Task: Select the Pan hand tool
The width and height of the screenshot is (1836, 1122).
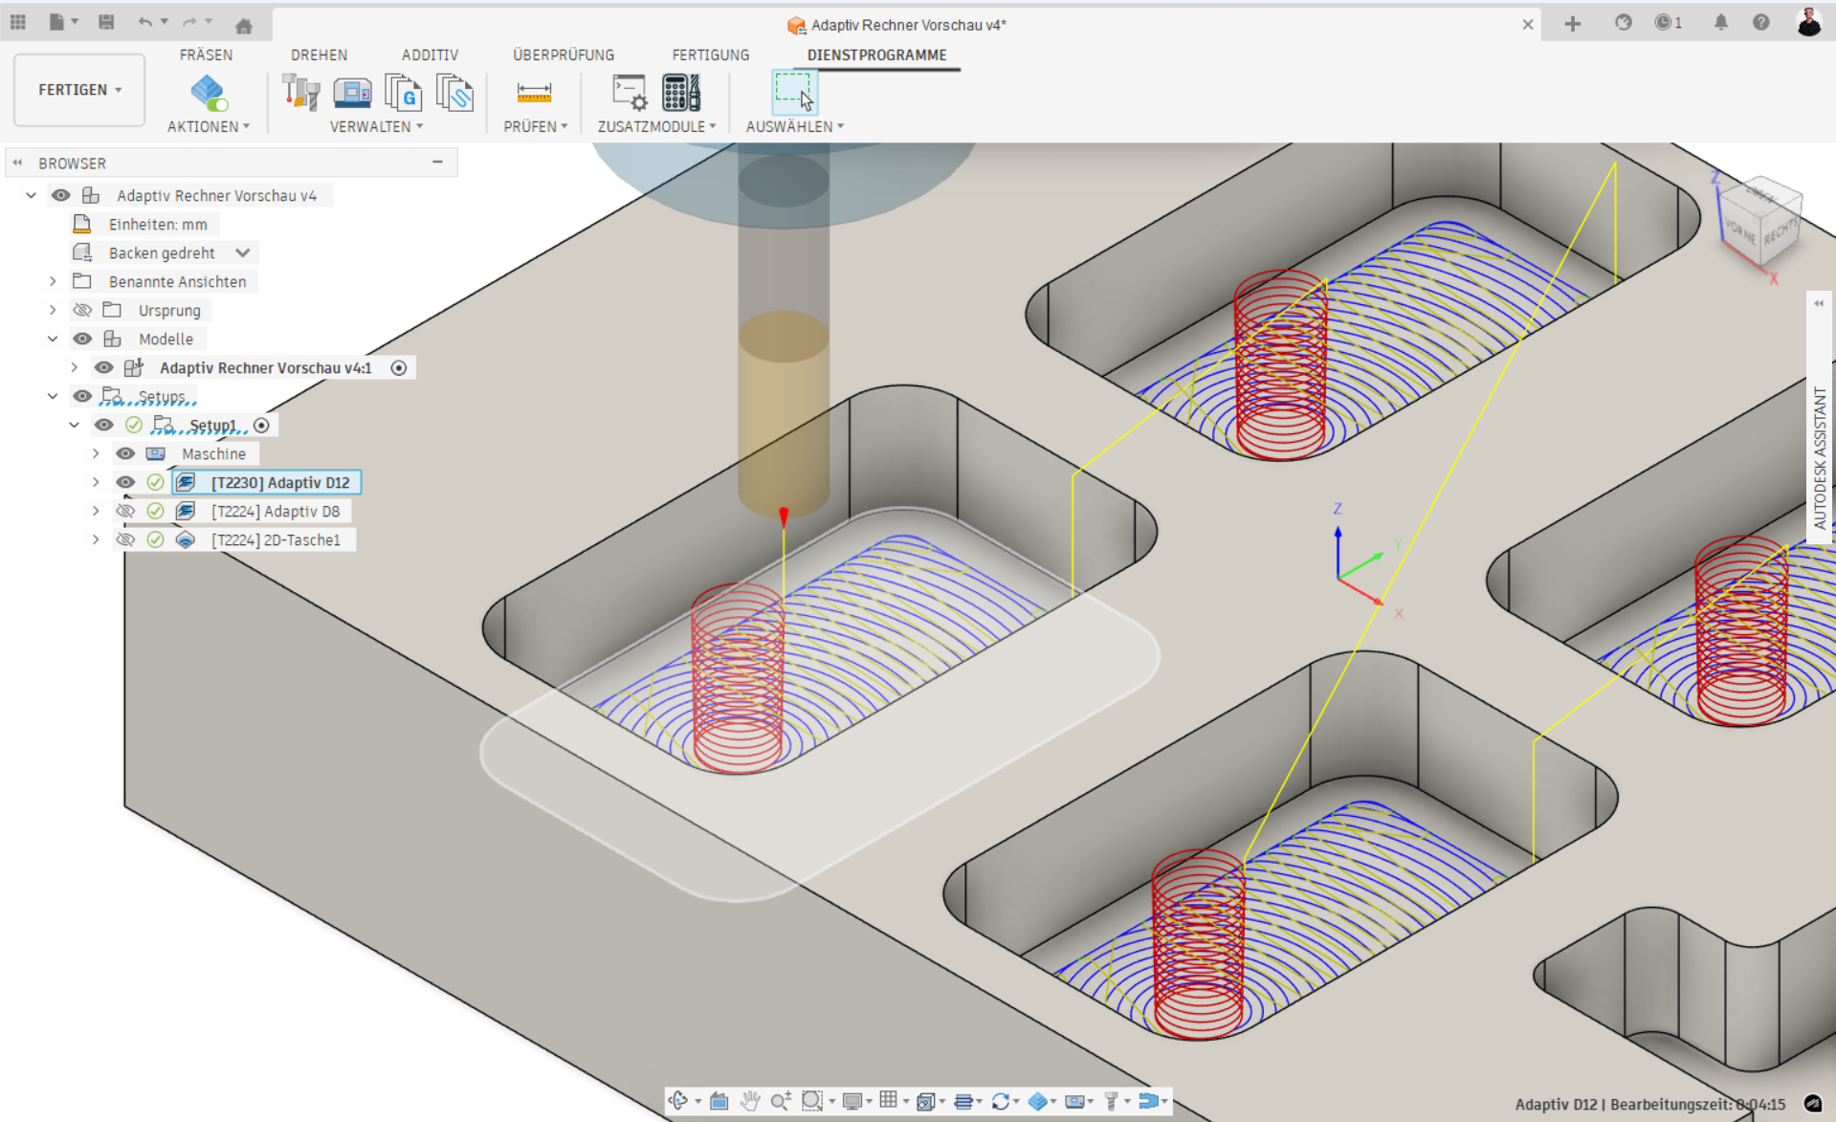Action: (x=750, y=1101)
